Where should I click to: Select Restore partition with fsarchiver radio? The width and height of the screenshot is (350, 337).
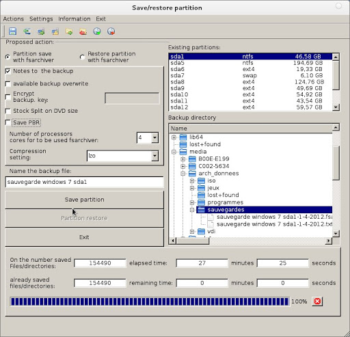coord(82,57)
